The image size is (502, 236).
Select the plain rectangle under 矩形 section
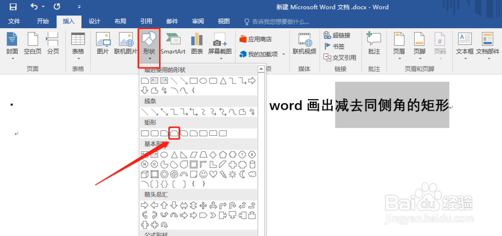(x=145, y=133)
